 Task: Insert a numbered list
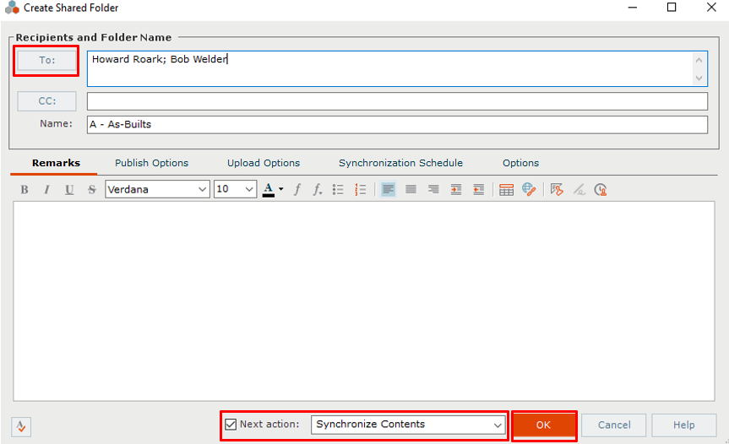click(361, 189)
